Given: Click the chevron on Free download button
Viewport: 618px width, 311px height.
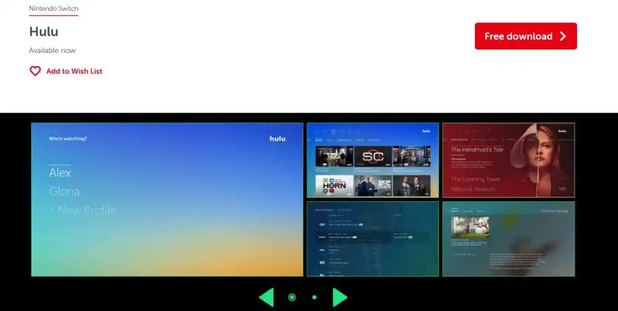Looking at the screenshot, I should [x=563, y=36].
